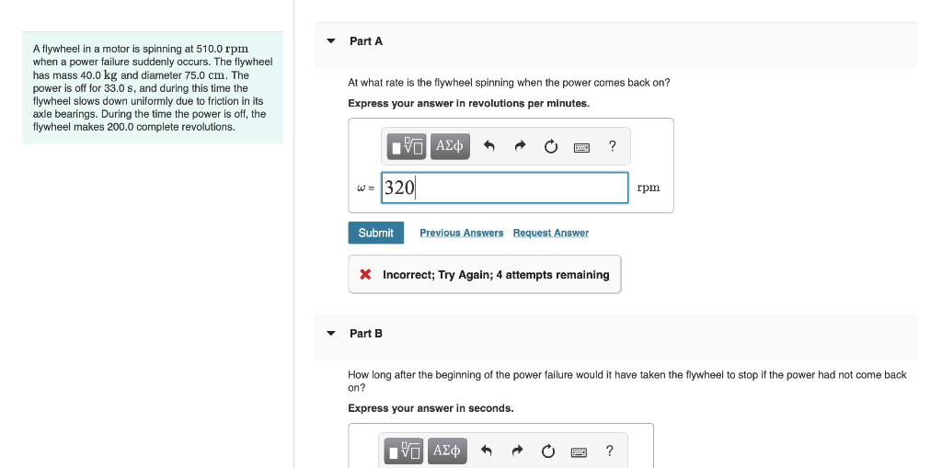Collapse the Part A section
This screenshot has height=468, width=942.
click(330, 41)
